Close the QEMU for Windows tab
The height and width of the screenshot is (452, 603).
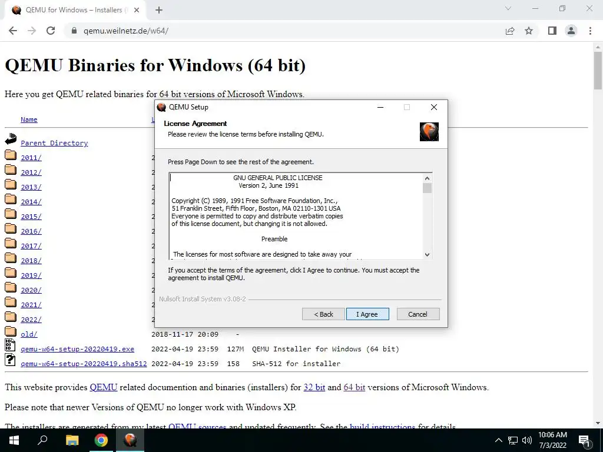pyautogui.click(x=137, y=11)
